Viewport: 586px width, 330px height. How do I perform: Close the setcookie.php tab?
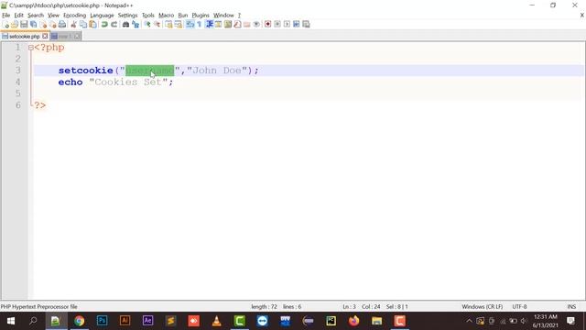pos(45,37)
